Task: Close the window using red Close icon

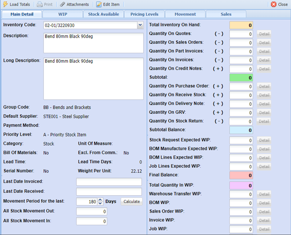Action: [x=274, y=4]
